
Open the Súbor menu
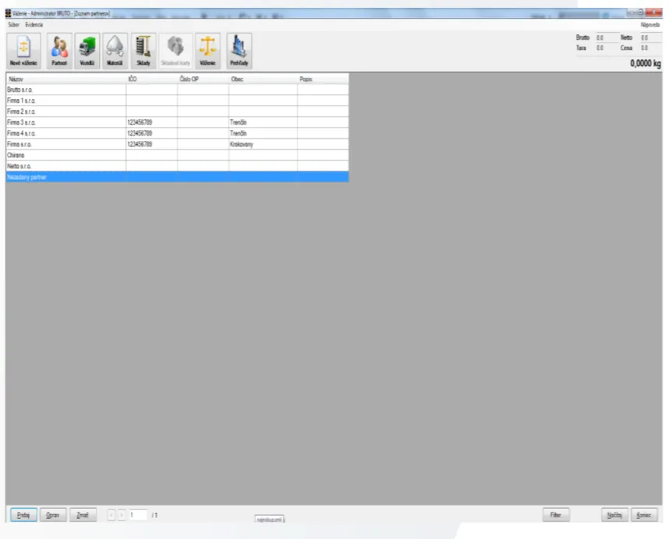point(14,25)
